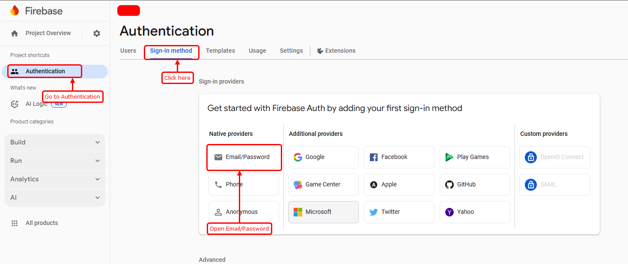Select the Facebook sign-in provider
The image size is (628, 264).
click(399, 157)
